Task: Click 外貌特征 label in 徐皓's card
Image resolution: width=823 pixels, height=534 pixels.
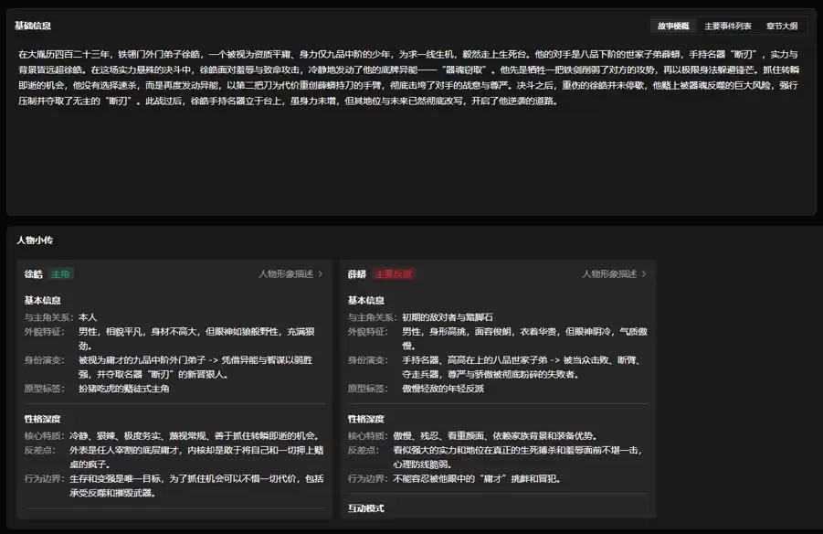Action: [x=44, y=331]
